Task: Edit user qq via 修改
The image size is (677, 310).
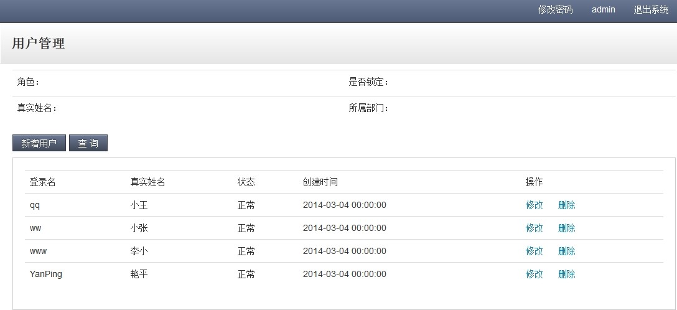Action: pyautogui.click(x=534, y=205)
